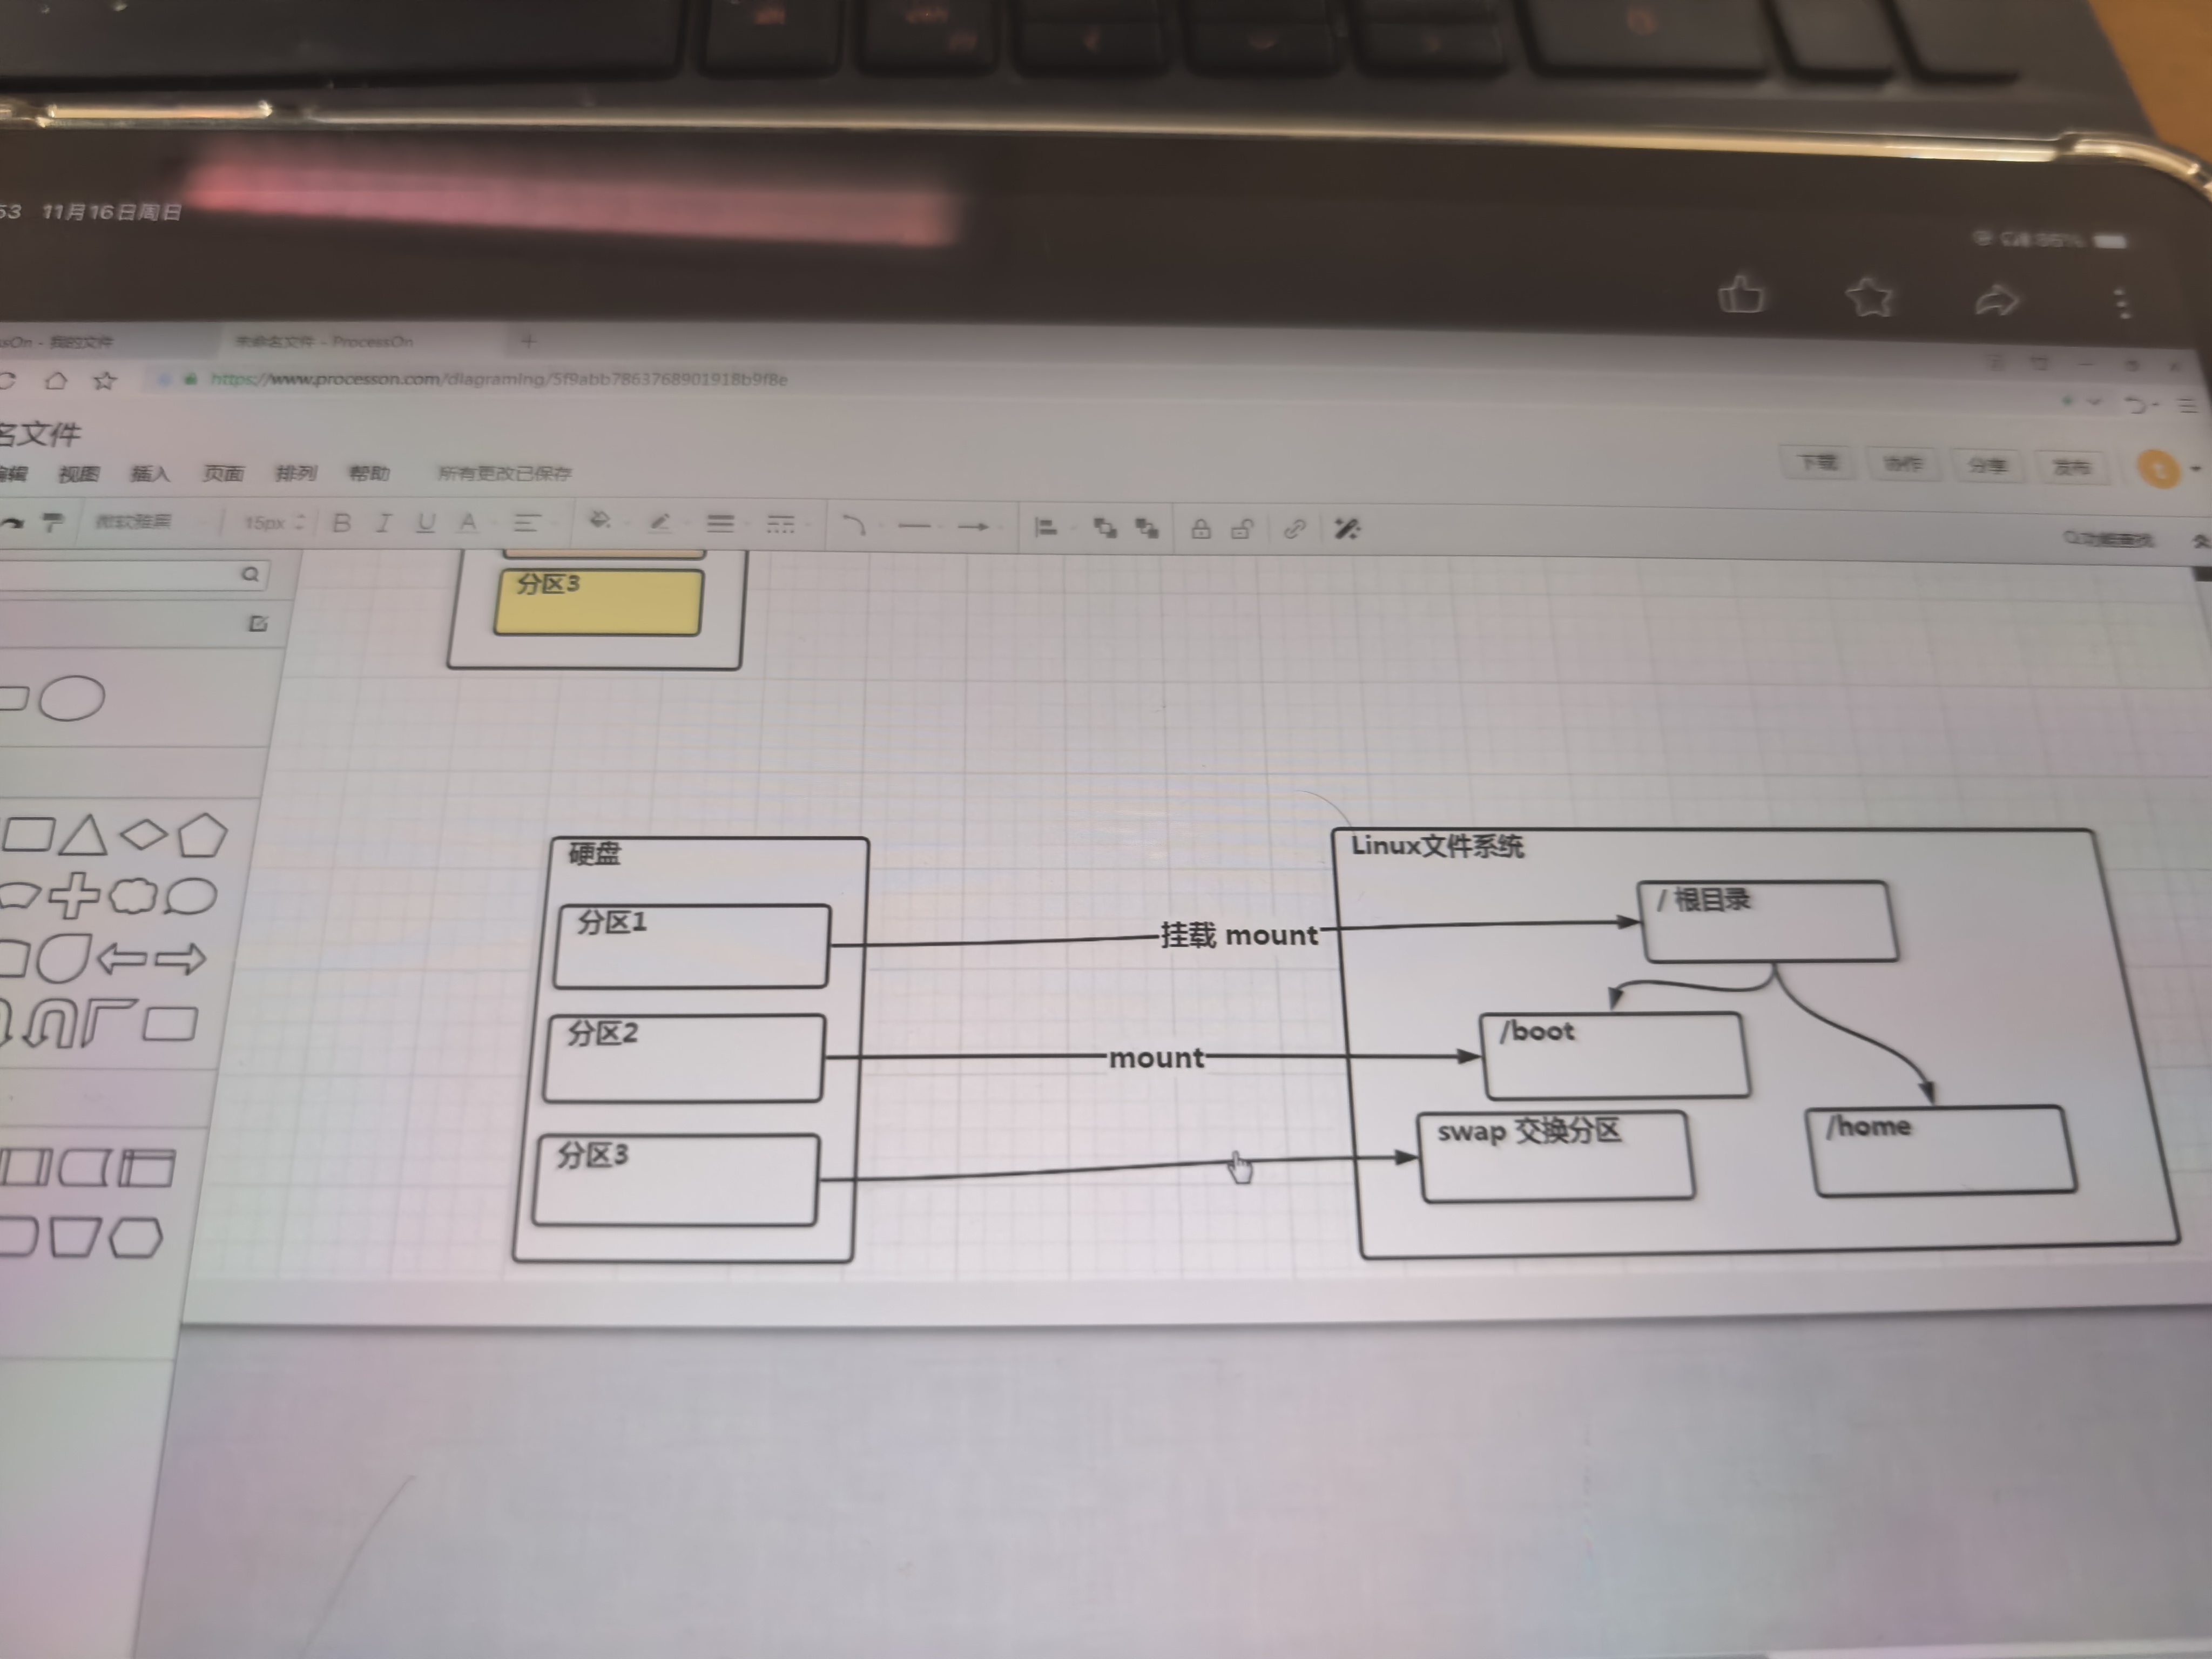The width and height of the screenshot is (2212, 1659).
Task: Click the yellow 分区3 shape
Action: coord(598,603)
